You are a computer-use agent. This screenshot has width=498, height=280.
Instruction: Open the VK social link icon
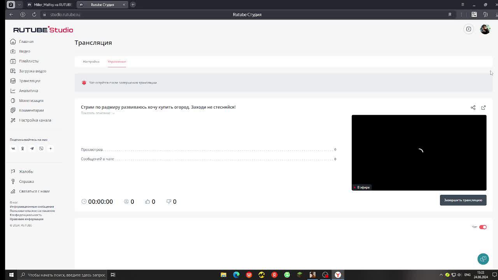click(13, 149)
